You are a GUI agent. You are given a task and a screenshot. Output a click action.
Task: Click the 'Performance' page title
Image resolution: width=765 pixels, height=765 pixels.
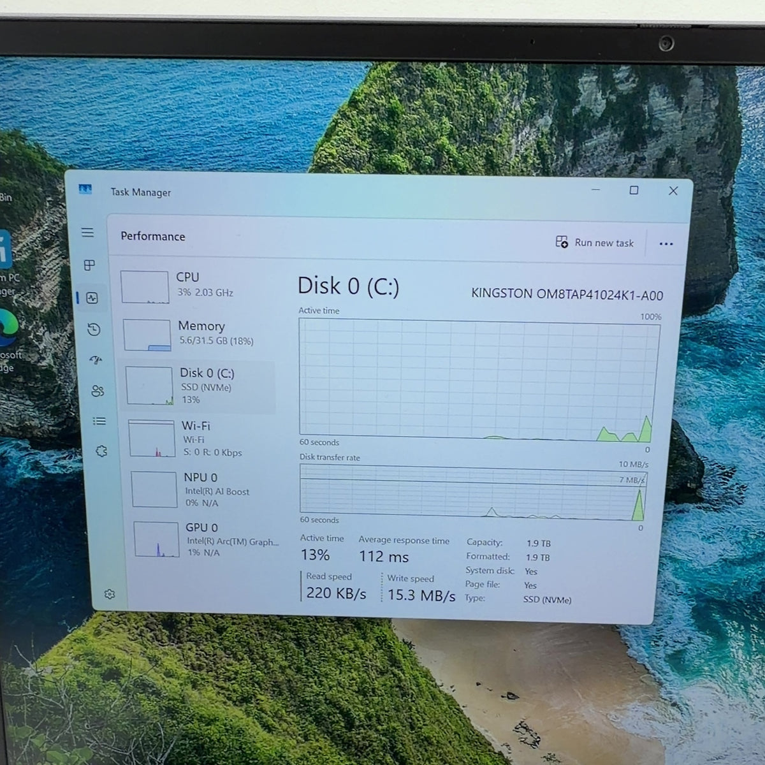click(153, 237)
